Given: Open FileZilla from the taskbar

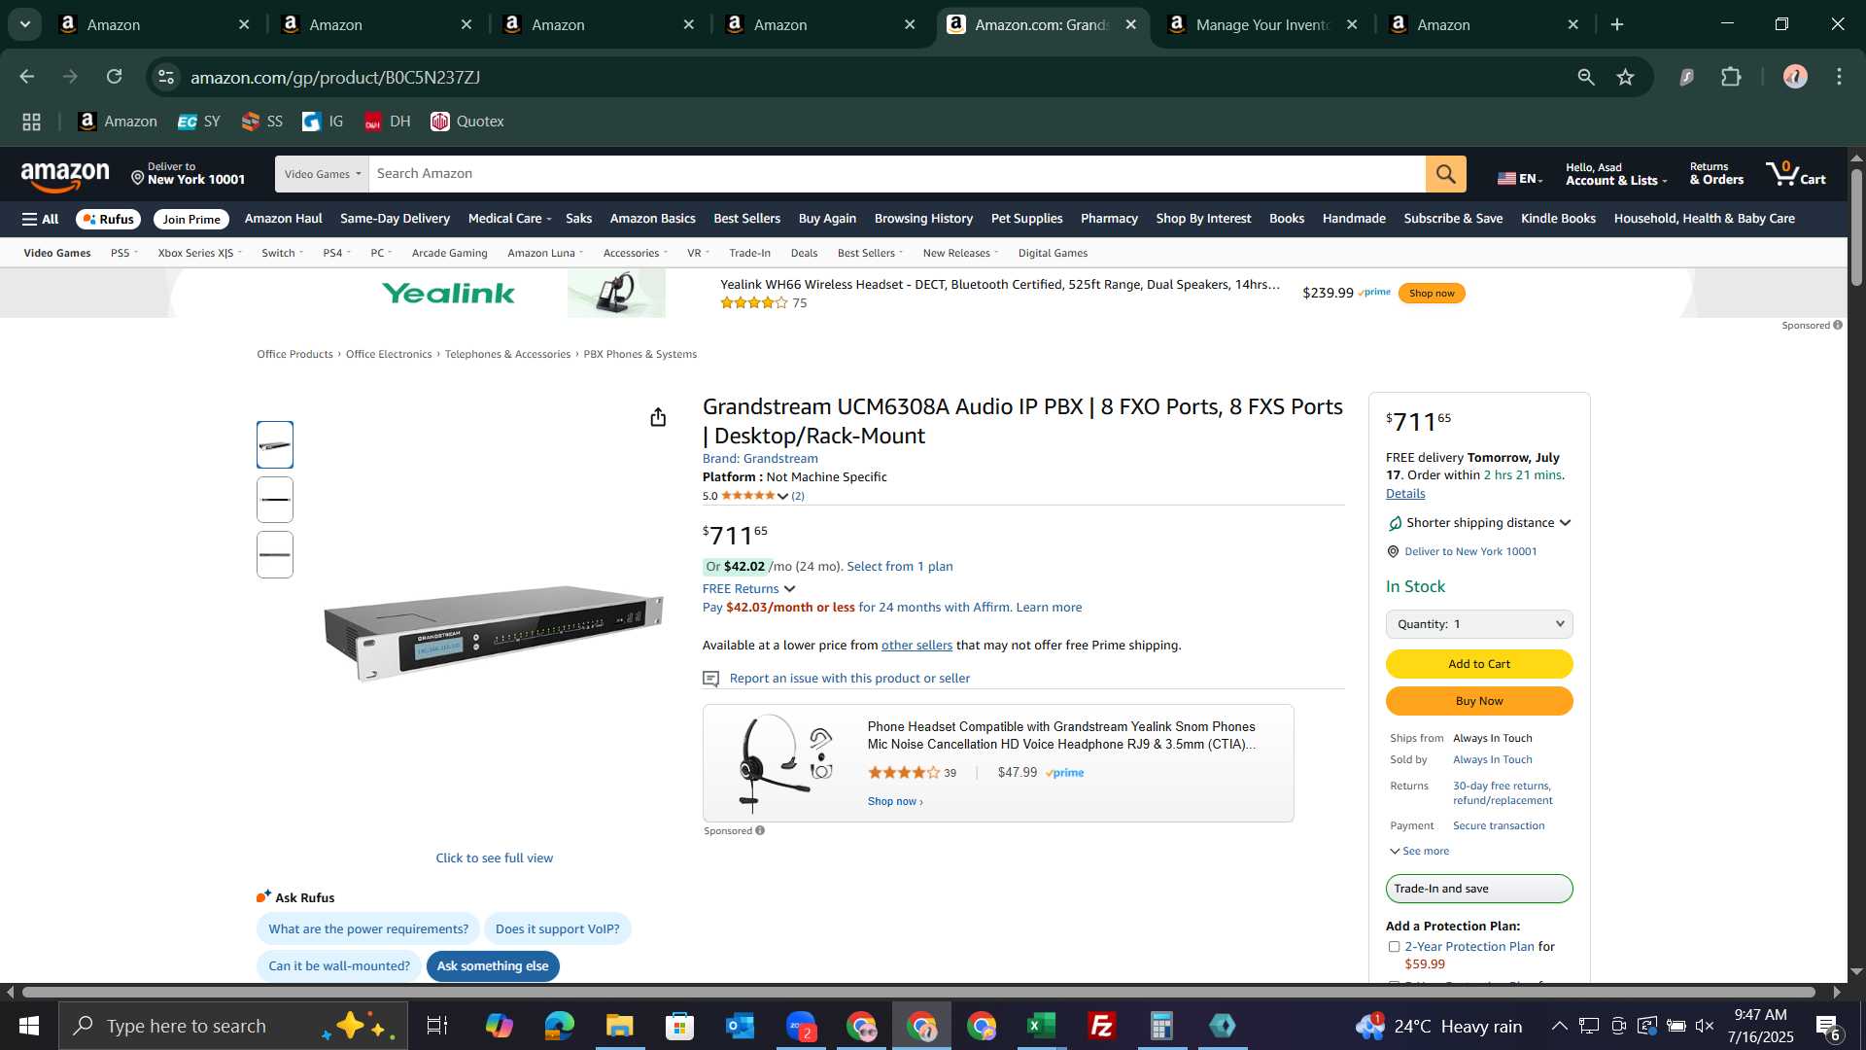Looking at the screenshot, I should (1101, 1026).
